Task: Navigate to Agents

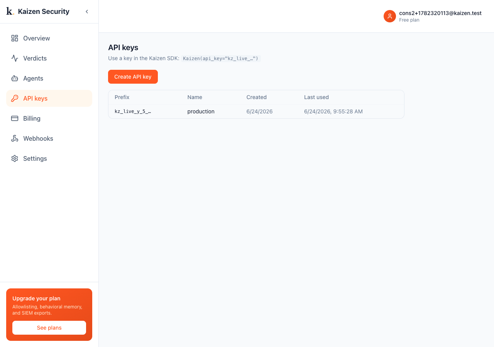Action: [x=49, y=78]
